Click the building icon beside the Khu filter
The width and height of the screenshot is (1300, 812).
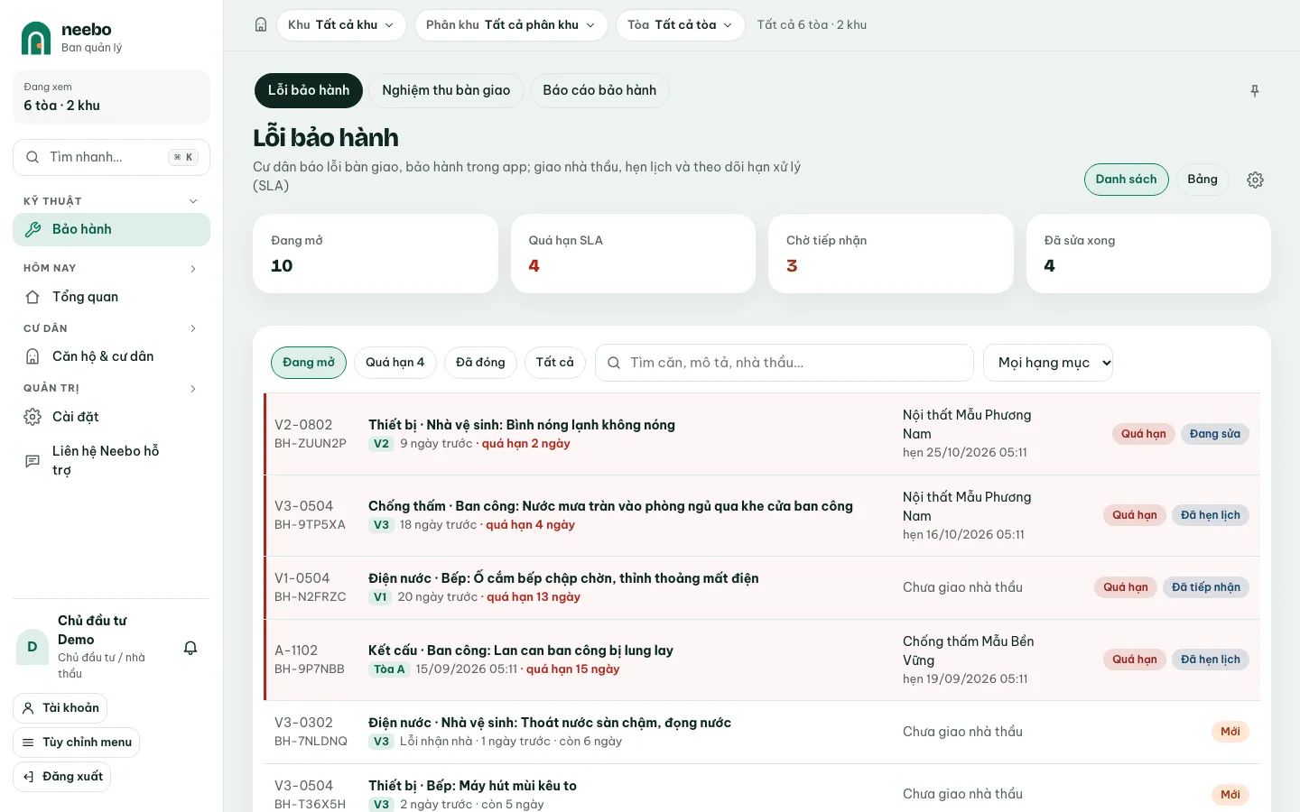pyautogui.click(x=261, y=25)
